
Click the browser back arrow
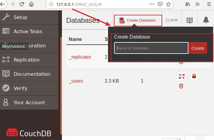point(2,4)
